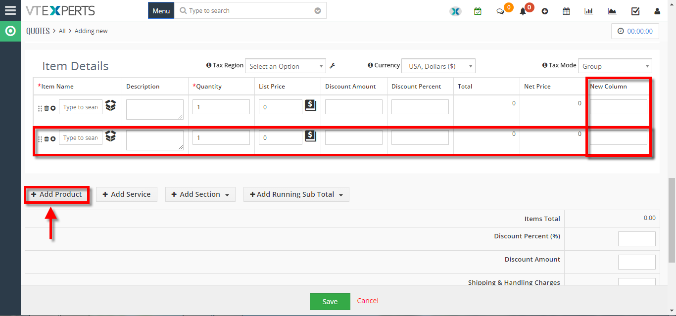Click the VTExperts logo
Viewport: 676px width, 316px height.
point(60,10)
